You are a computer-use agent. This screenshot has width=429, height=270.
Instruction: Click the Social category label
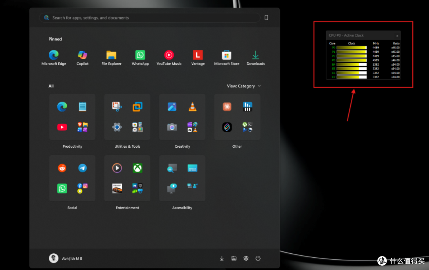click(x=72, y=208)
